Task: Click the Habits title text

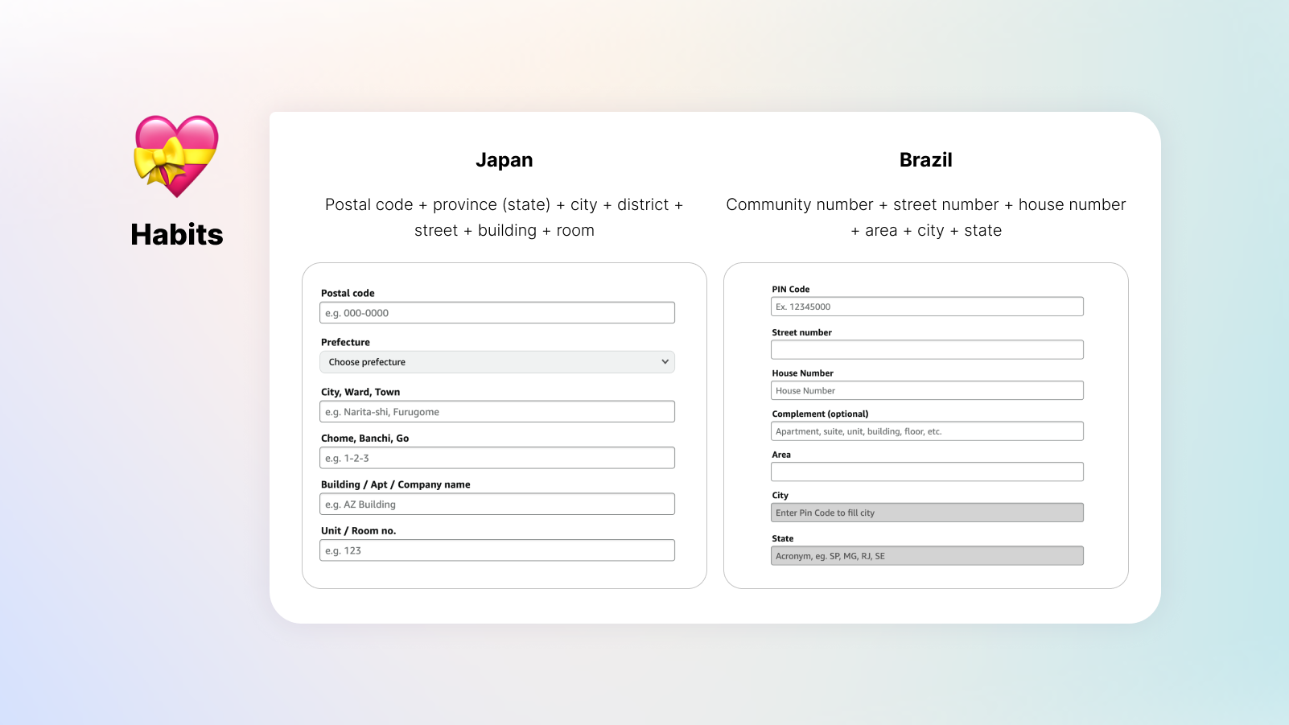Action: tap(177, 234)
